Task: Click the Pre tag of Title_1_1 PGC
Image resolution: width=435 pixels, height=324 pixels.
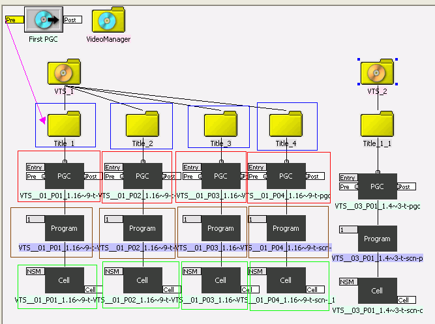Action: (x=348, y=186)
